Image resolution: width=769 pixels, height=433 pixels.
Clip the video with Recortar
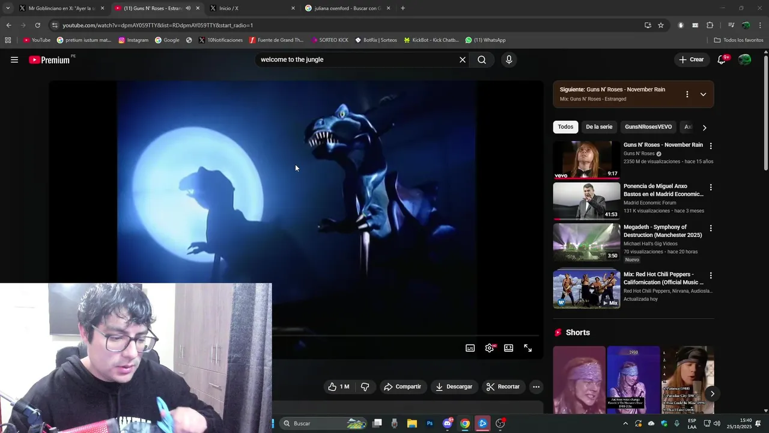[x=503, y=387]
